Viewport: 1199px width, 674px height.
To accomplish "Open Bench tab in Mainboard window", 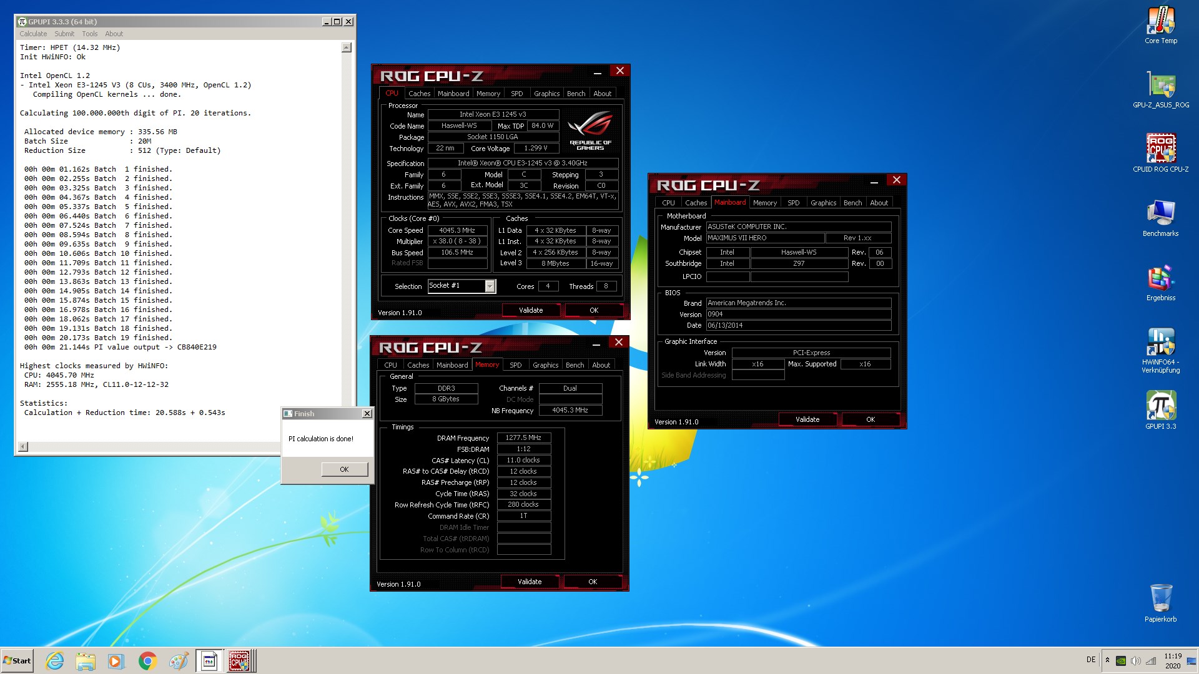I will 852,203.
